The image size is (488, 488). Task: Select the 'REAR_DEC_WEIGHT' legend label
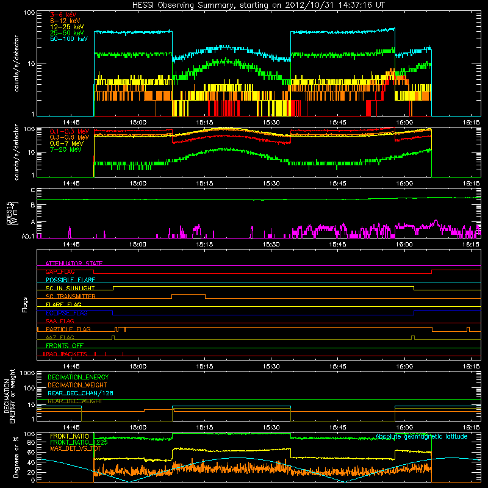tap(74, 401)
